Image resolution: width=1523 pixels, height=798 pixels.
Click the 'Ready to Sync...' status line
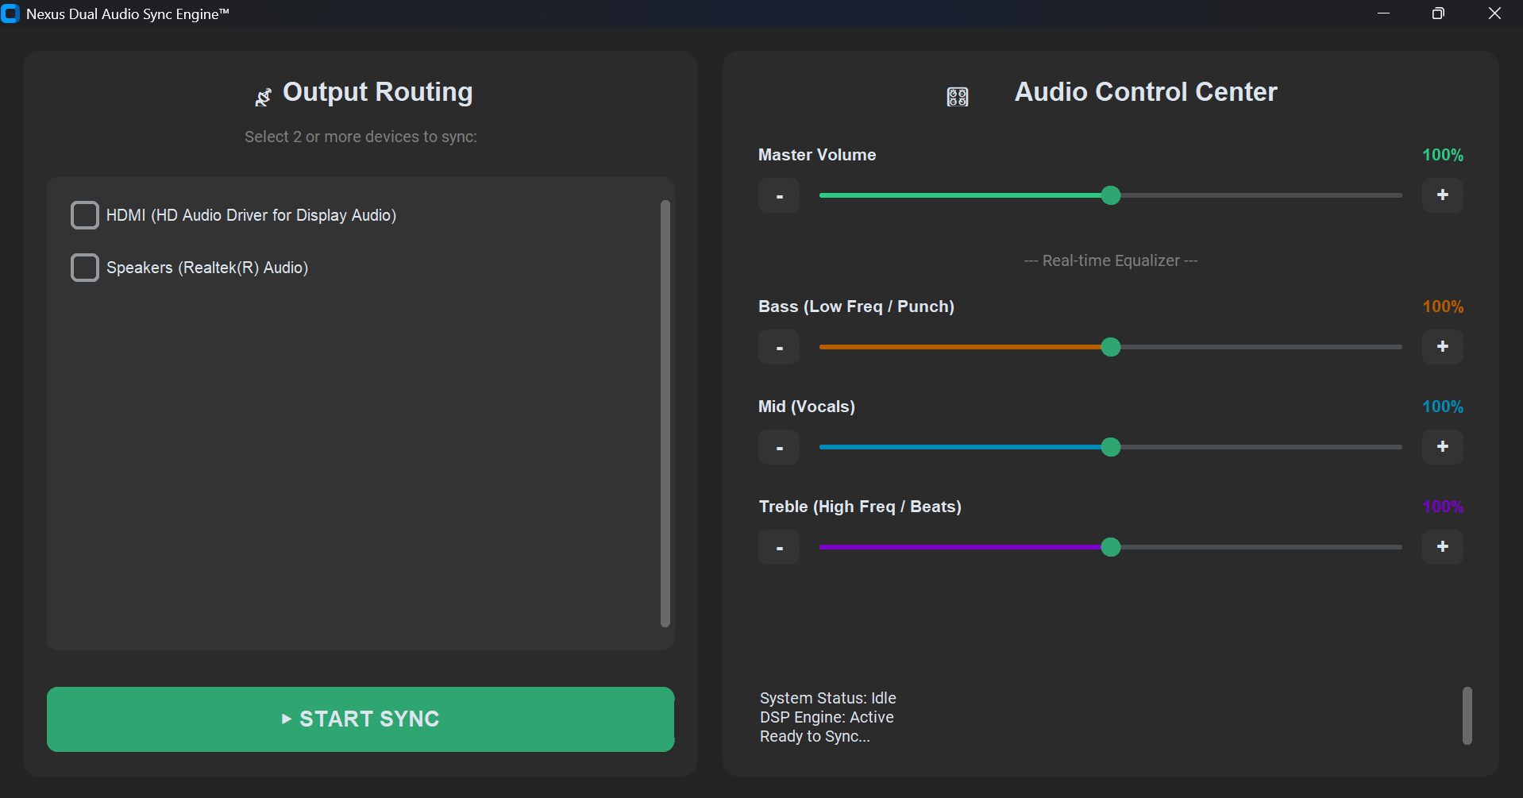(815, 737)
